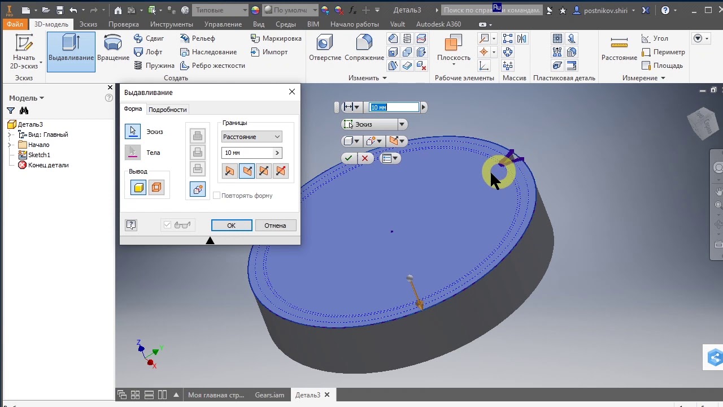The width and height of the screenshot is (723, 407).
Task: Measure Площадь area
Action: (x=662, y=66)
